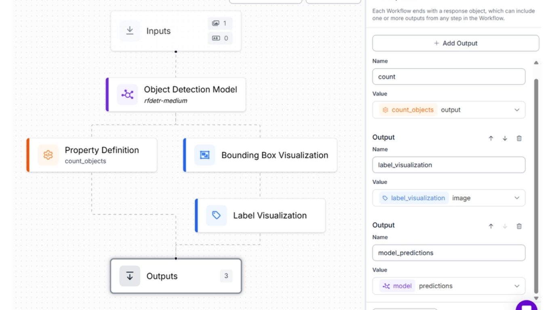Viewport: 552px width, 310px height.
Task: Click the Outputs node count badge showing 3
Action: [226, 276]
